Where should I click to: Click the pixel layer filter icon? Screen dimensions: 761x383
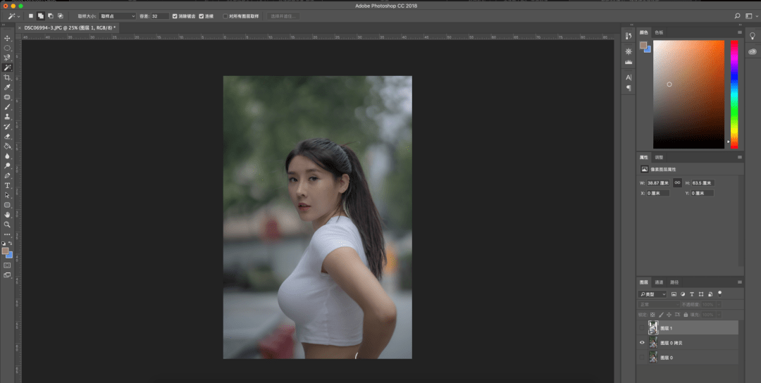tap(674, 294)
